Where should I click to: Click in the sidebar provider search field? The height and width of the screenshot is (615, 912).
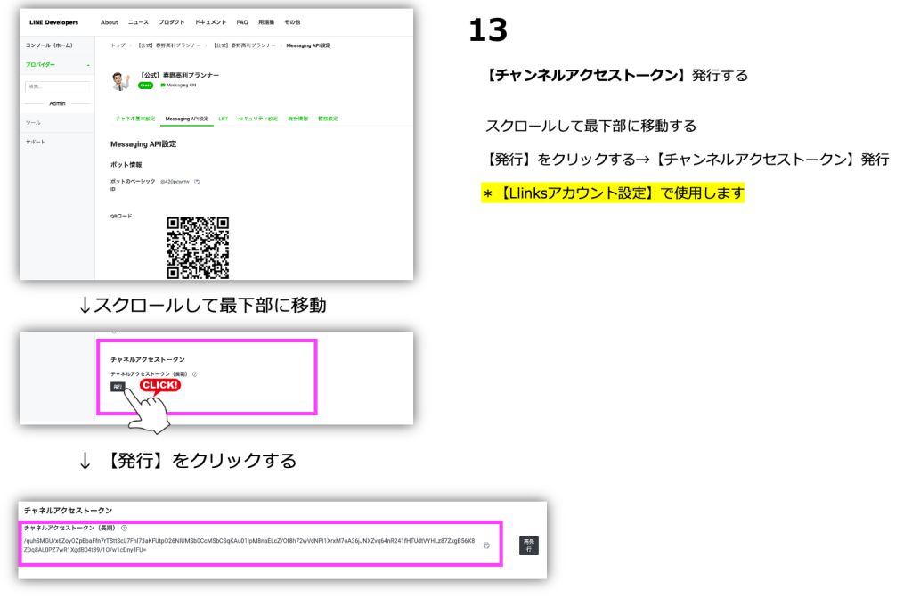pyautogui.click(x=57, y=86)
